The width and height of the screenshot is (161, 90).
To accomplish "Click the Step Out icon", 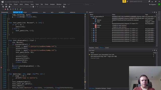I will tap(18, 9).
